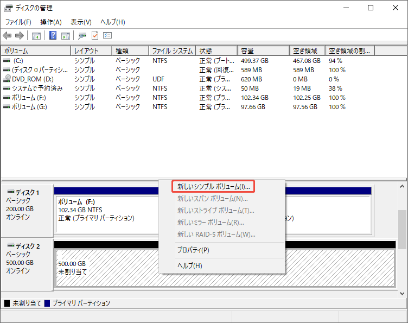The height and width of the screenshot is (323, 408).
Task: Click the Back arrow toolbar icon
Action: point(7,35)
